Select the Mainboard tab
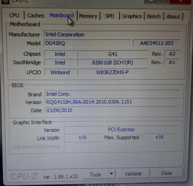This screenshot has height=186, width=193. [62, 15]
